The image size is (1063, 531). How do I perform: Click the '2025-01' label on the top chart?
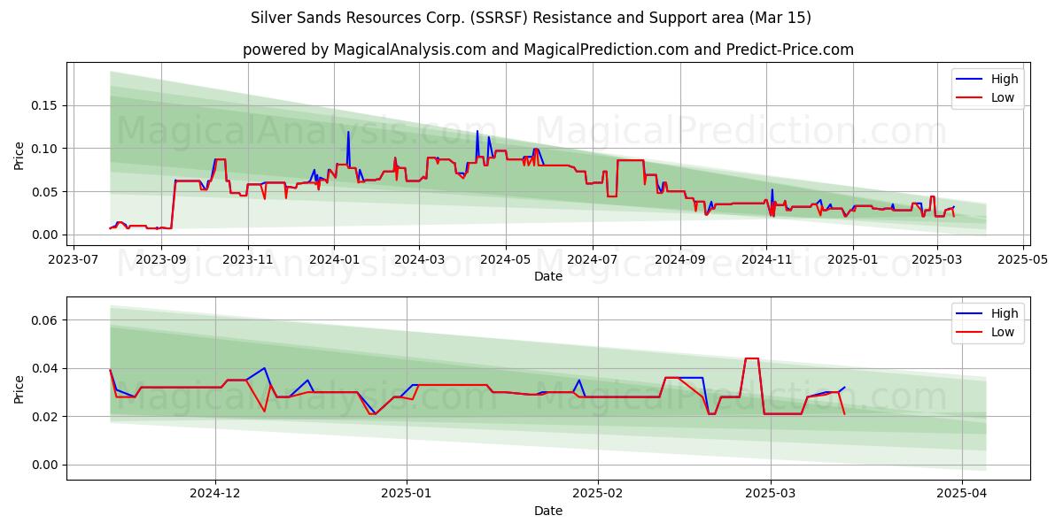[853, 261]
